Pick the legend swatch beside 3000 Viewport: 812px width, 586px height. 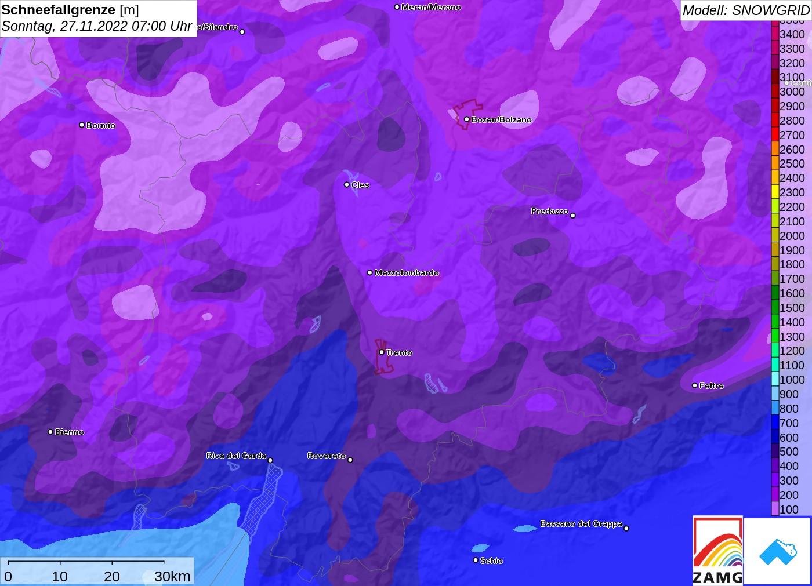pyautogui.click(x=775, y=91)
